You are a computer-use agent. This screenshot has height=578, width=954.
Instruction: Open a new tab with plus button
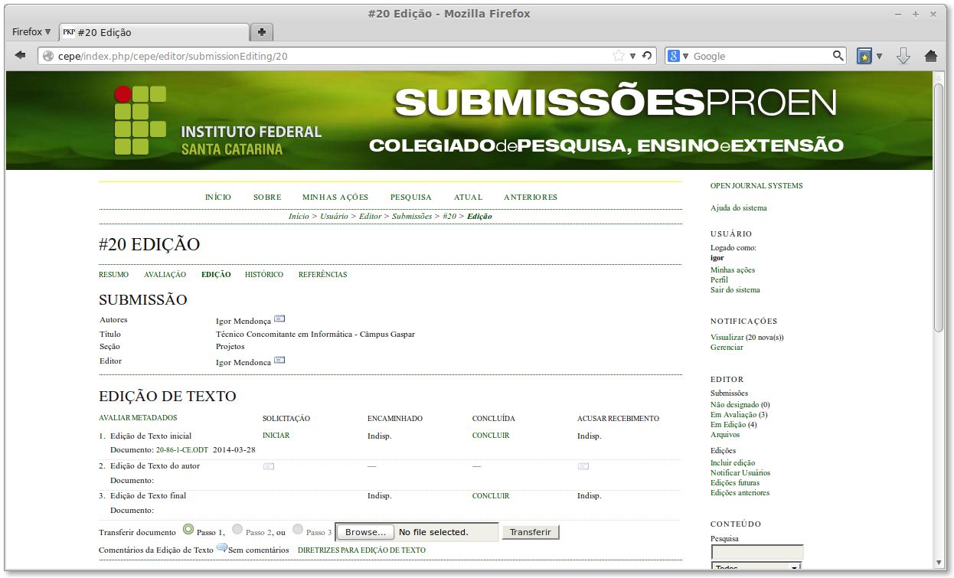[x=262, y=32]
